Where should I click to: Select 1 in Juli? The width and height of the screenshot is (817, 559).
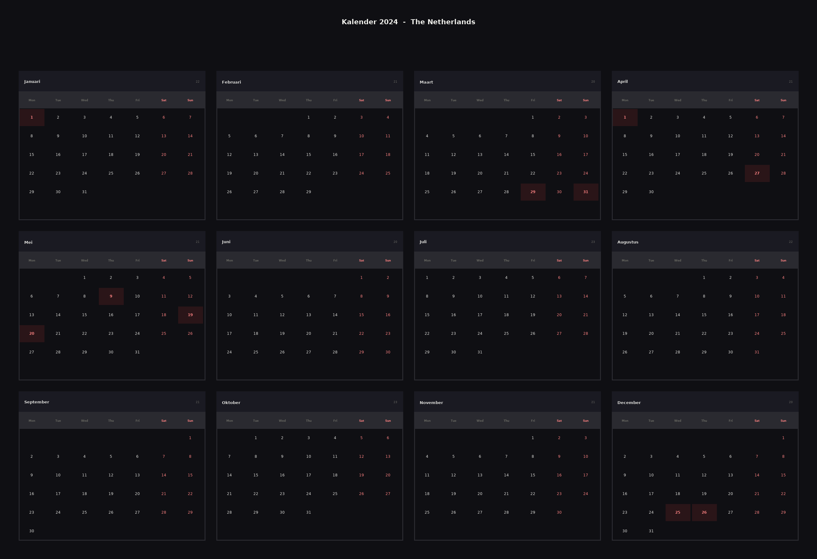point(427,278)
